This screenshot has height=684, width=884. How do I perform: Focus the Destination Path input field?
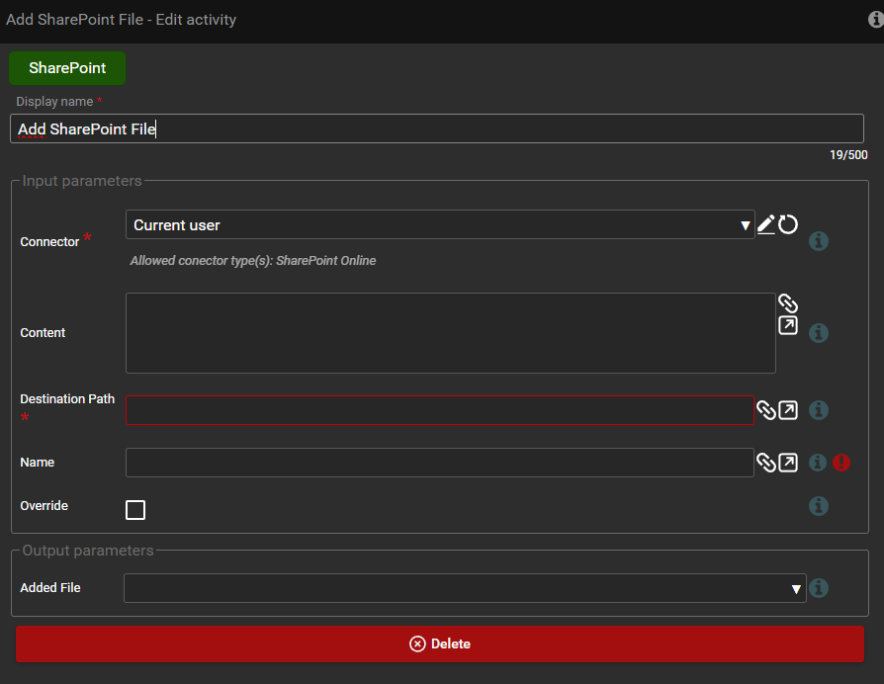coord(440,410)
